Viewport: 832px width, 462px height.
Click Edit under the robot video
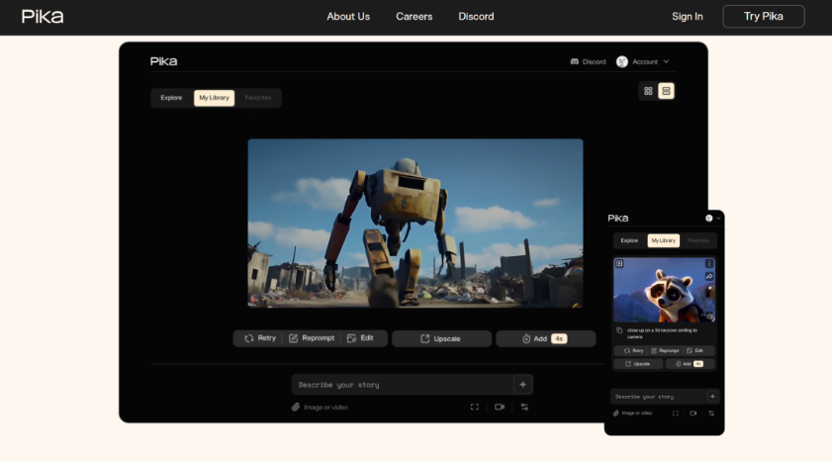360,338
